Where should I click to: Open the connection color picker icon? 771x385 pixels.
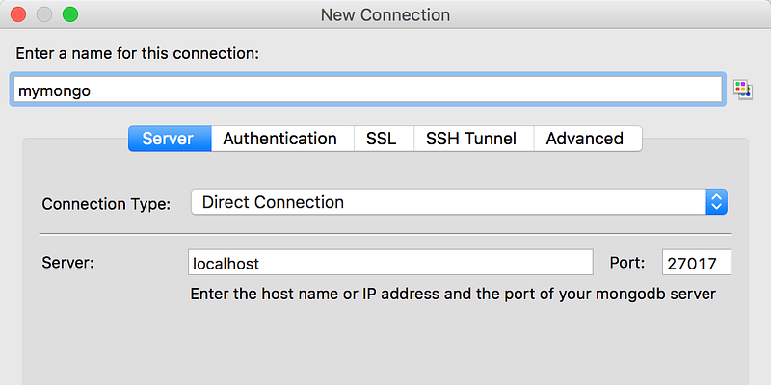[742, 90]
